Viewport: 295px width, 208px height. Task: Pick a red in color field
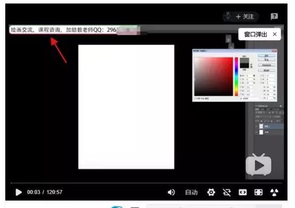click(214, 77)
